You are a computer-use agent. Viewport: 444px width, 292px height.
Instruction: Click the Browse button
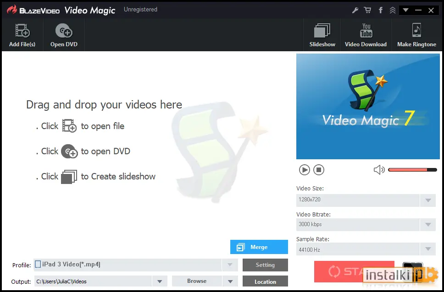click(x=197, y=281)
